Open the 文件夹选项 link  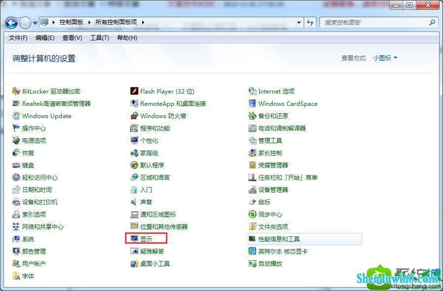point(273,226)
